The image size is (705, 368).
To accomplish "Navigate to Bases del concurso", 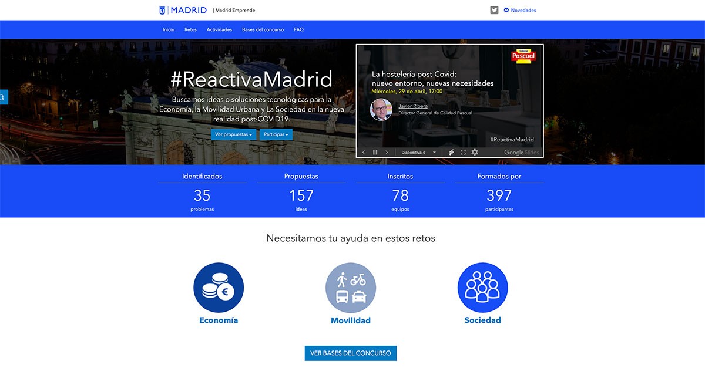I will point(263,29).
